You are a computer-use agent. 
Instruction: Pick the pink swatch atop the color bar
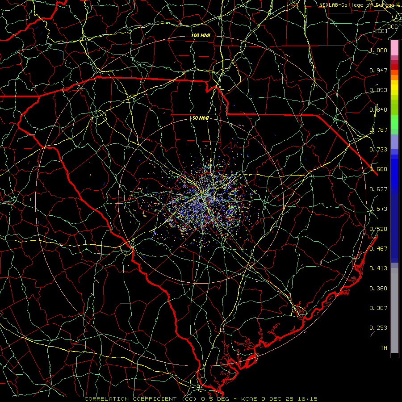[394, 48]
